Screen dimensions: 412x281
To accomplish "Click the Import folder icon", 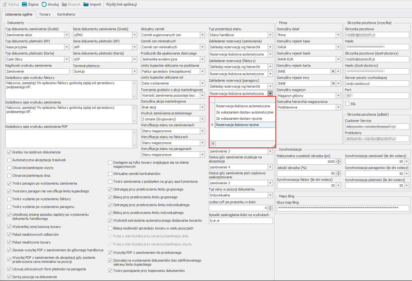I will [86, 5].
